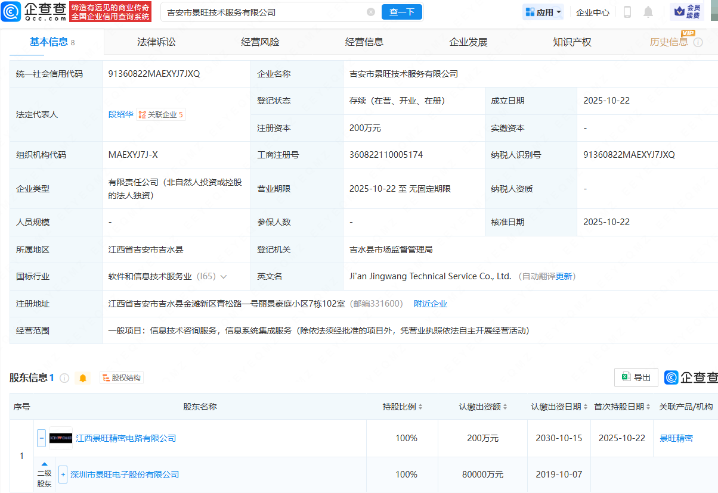This screenshot has width=718, height=493.
Task: Clear the search box with the X icon
Action: (371, 12)
